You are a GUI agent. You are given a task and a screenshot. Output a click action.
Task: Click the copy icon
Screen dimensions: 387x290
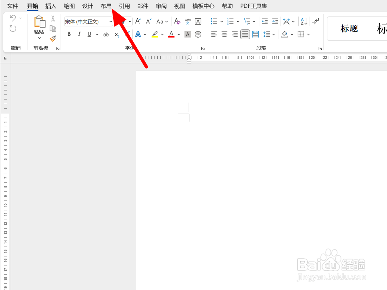pos(53,28)
